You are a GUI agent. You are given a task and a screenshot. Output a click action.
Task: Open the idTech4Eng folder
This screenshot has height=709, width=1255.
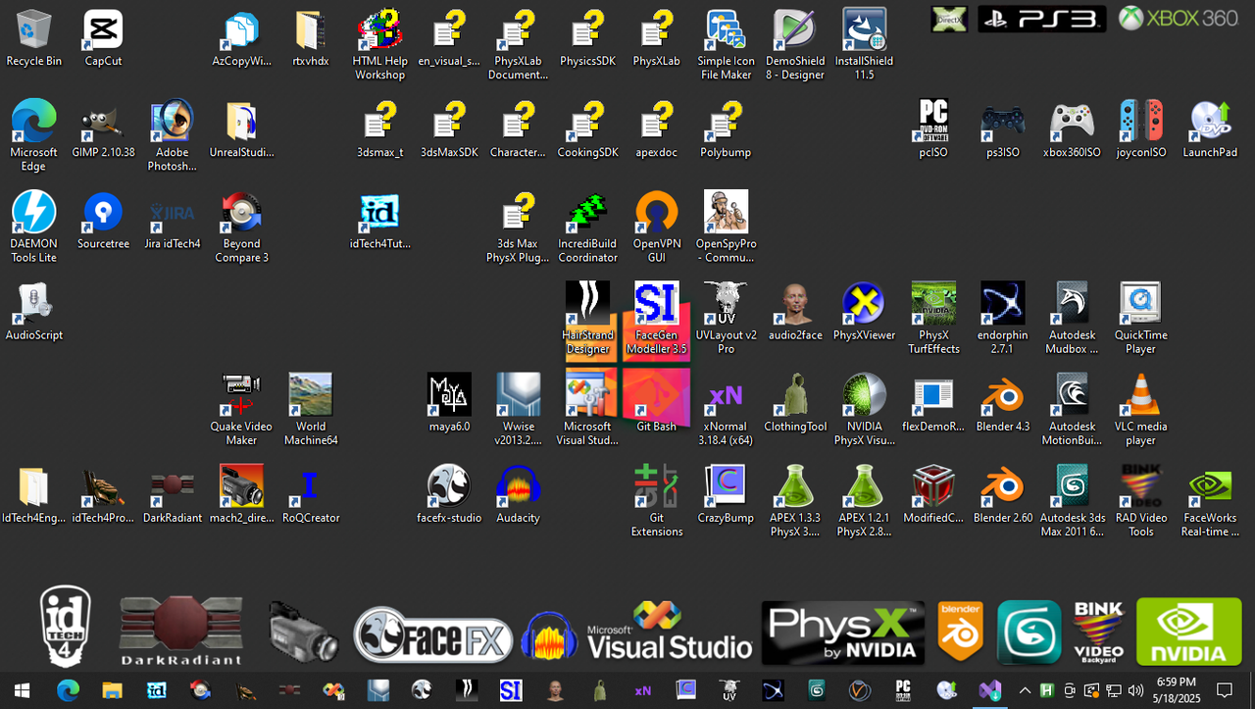click(x=33, y=494)
